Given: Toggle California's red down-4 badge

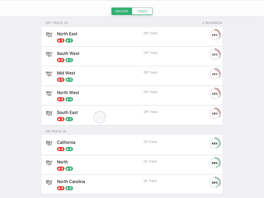Looking at the screenshot, I should pyautogui.click(x=60, y=149).
